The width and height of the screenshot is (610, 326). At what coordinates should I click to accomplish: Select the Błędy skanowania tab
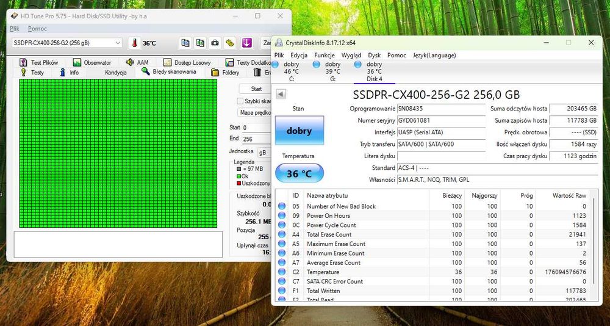pyautogui.click(x=170, y=71)
